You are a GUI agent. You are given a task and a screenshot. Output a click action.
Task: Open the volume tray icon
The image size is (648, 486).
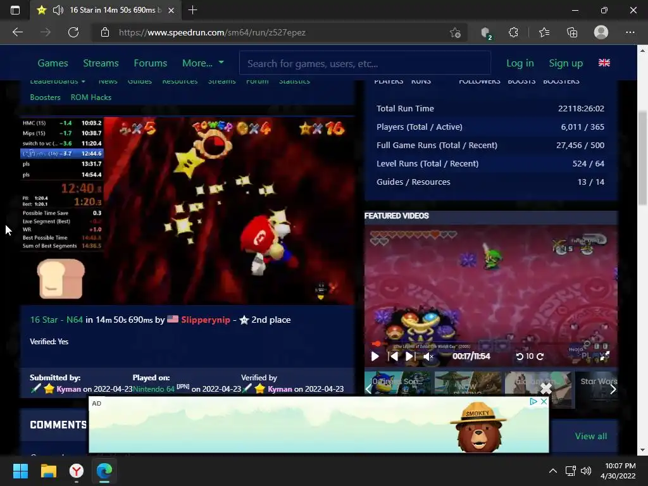point(586,471)
